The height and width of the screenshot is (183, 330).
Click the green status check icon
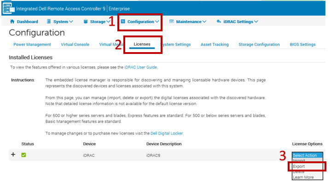point(23,155)
